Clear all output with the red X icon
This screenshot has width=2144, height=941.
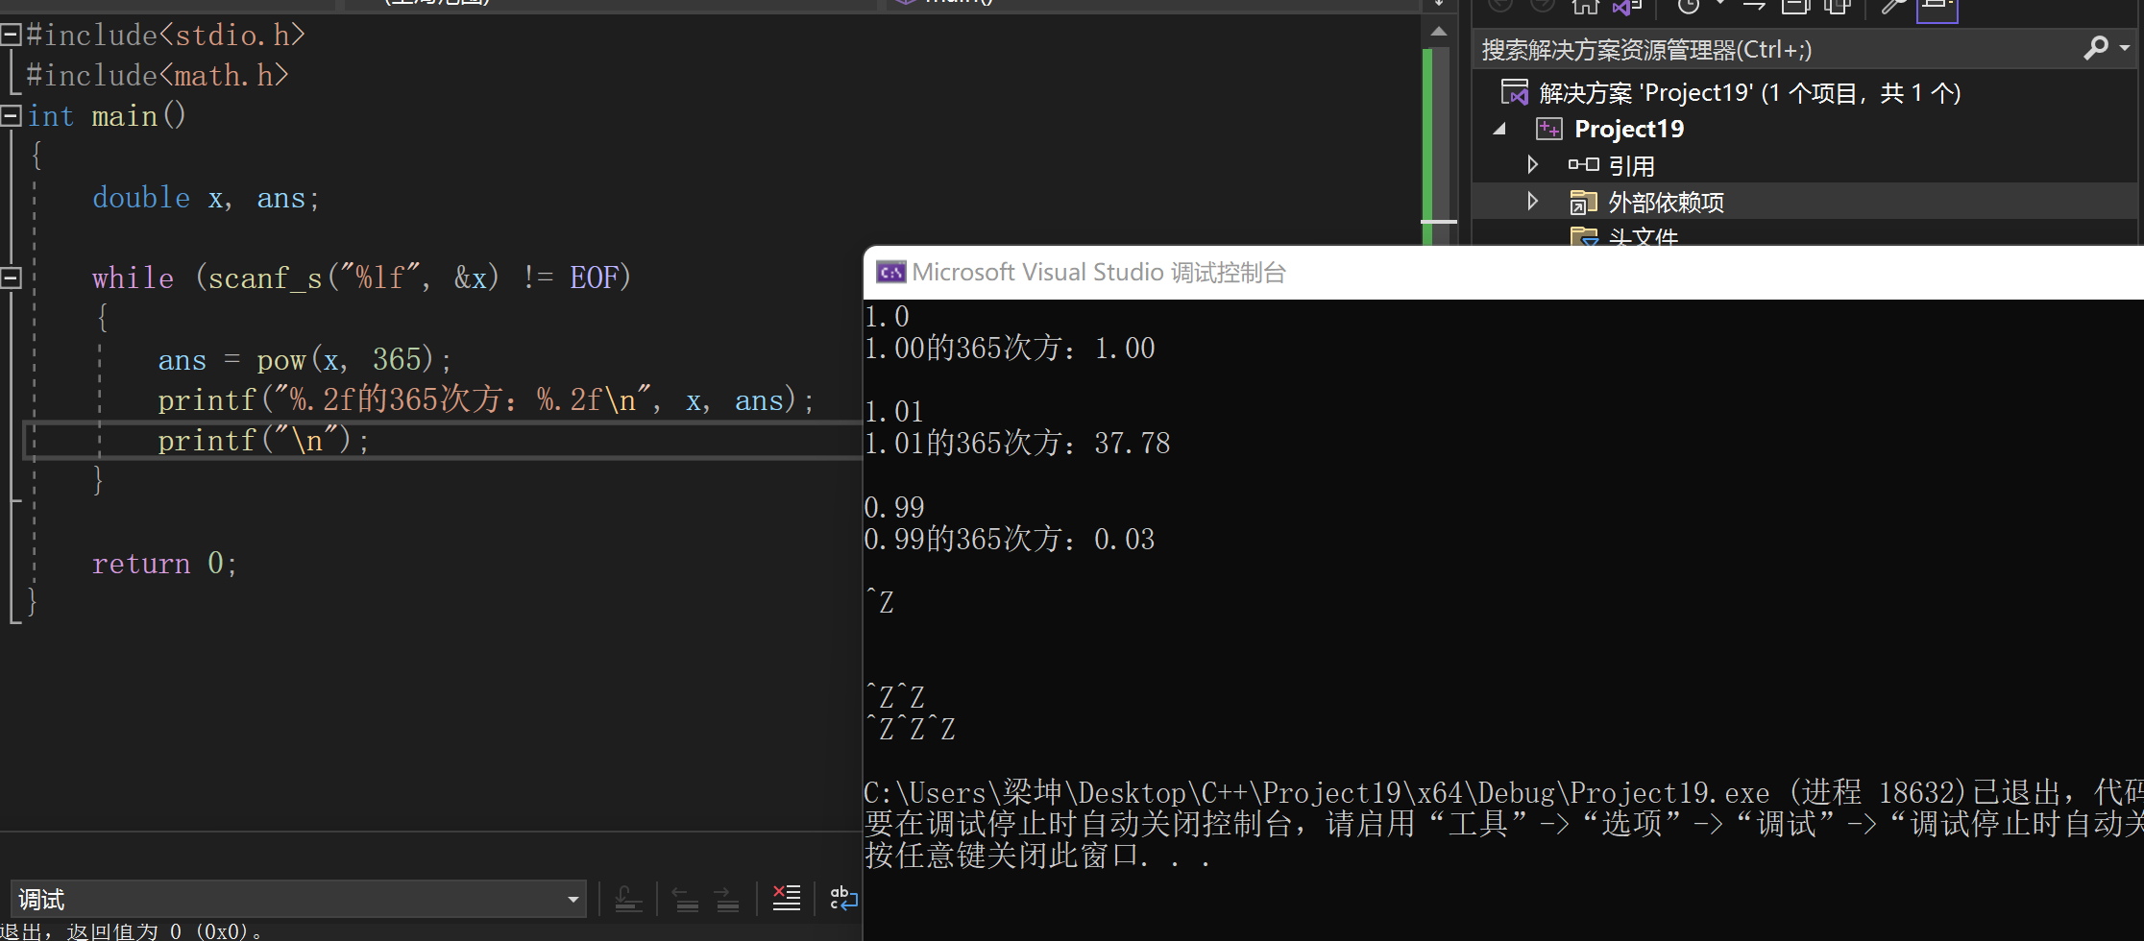tap(786, 898)
